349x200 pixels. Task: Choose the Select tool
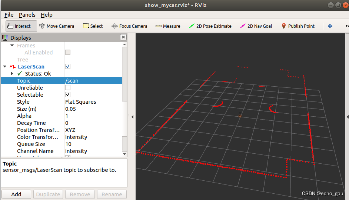pos(93,26)
